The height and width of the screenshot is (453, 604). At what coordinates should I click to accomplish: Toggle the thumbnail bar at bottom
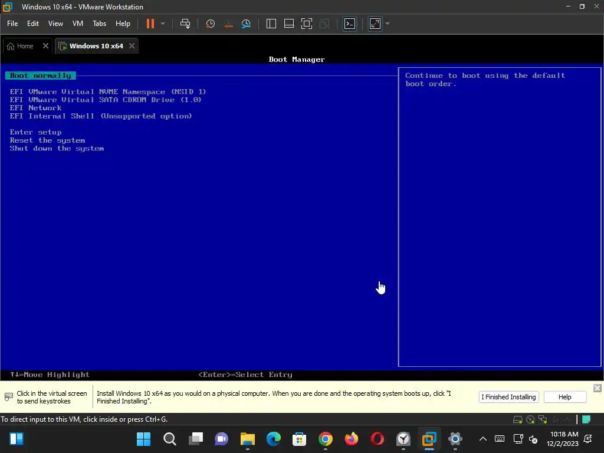289,24
